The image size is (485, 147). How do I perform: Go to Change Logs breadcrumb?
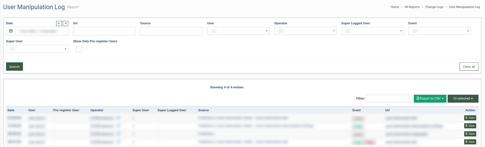[434, 7]
